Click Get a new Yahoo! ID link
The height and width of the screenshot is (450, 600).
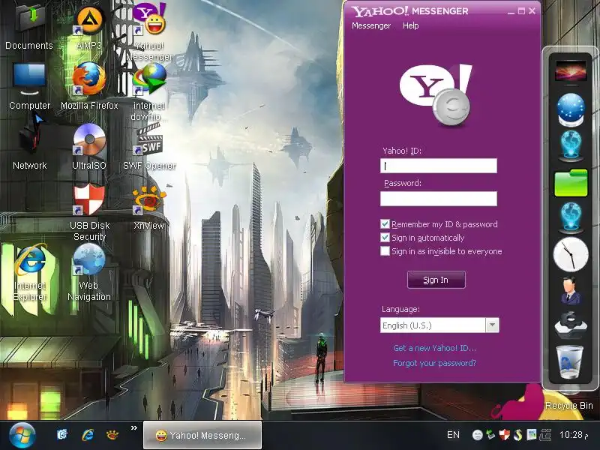click(435, 348)
